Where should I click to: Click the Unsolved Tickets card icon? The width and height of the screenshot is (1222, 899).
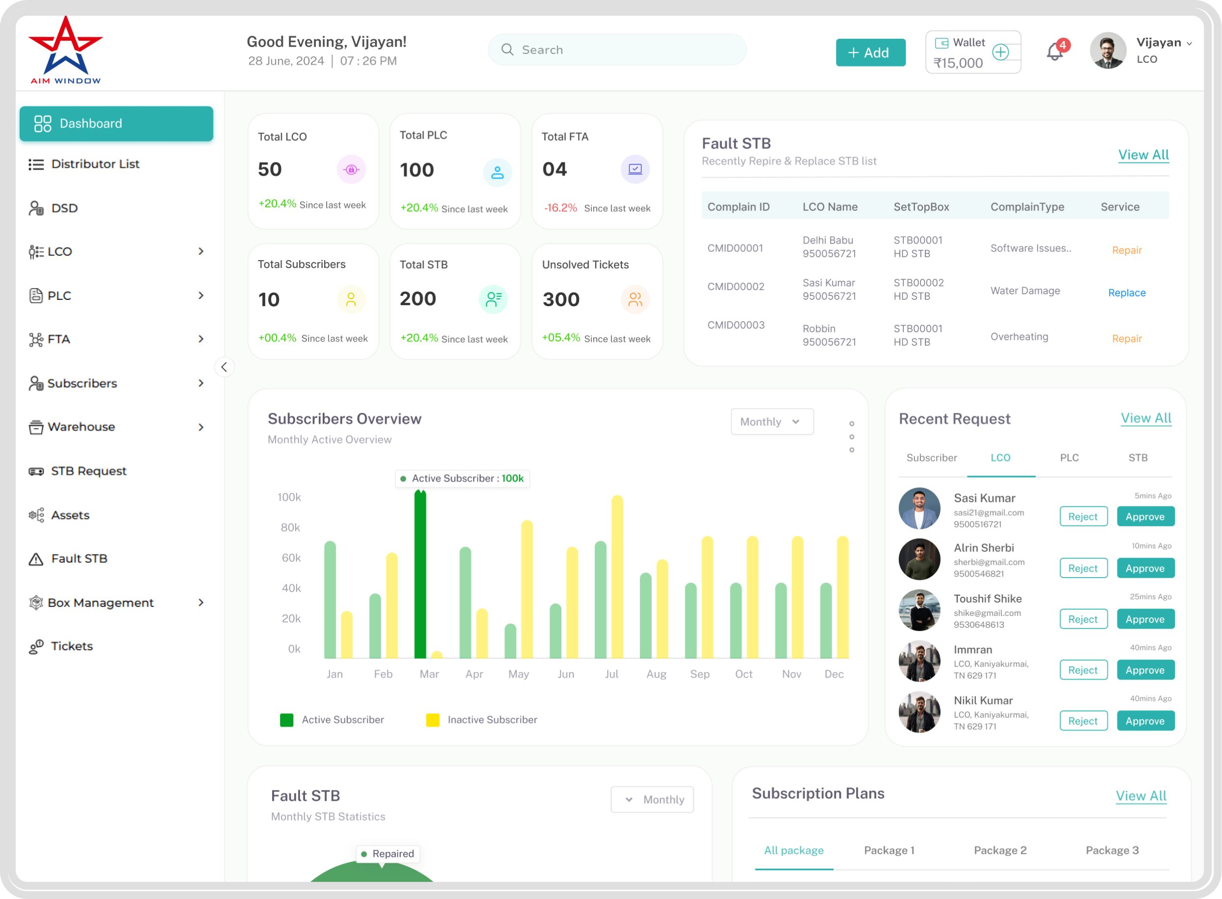pos(635,299)
